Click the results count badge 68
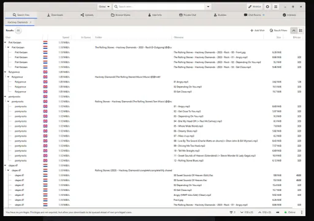 pyautogui.click(x=18, y=31)
